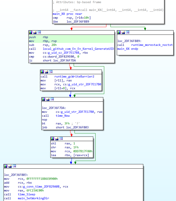Viewport: 176px width, 201px height.
Task: Click color icon on gcWriteBarrier2 block
Action: pos(42,72)
